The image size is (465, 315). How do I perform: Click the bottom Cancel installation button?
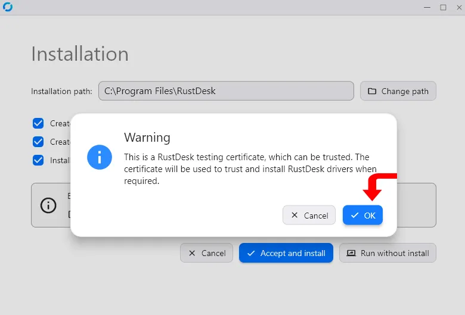tap(206, 253)
